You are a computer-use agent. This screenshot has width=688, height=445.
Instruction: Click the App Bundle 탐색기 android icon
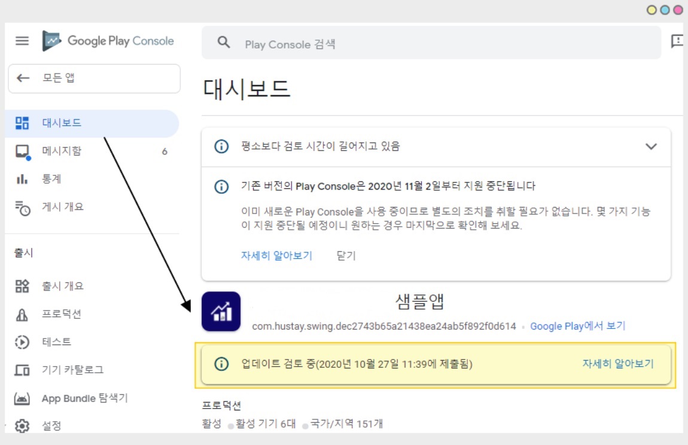click(x=22, y=398)
